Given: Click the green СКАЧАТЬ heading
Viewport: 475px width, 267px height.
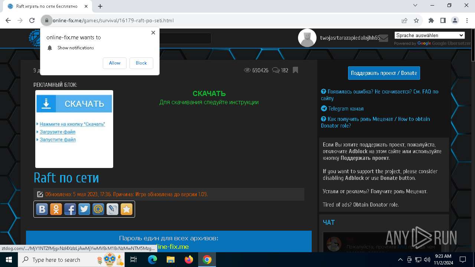Looking at the screenshot, I should click(x=209, y=93).
